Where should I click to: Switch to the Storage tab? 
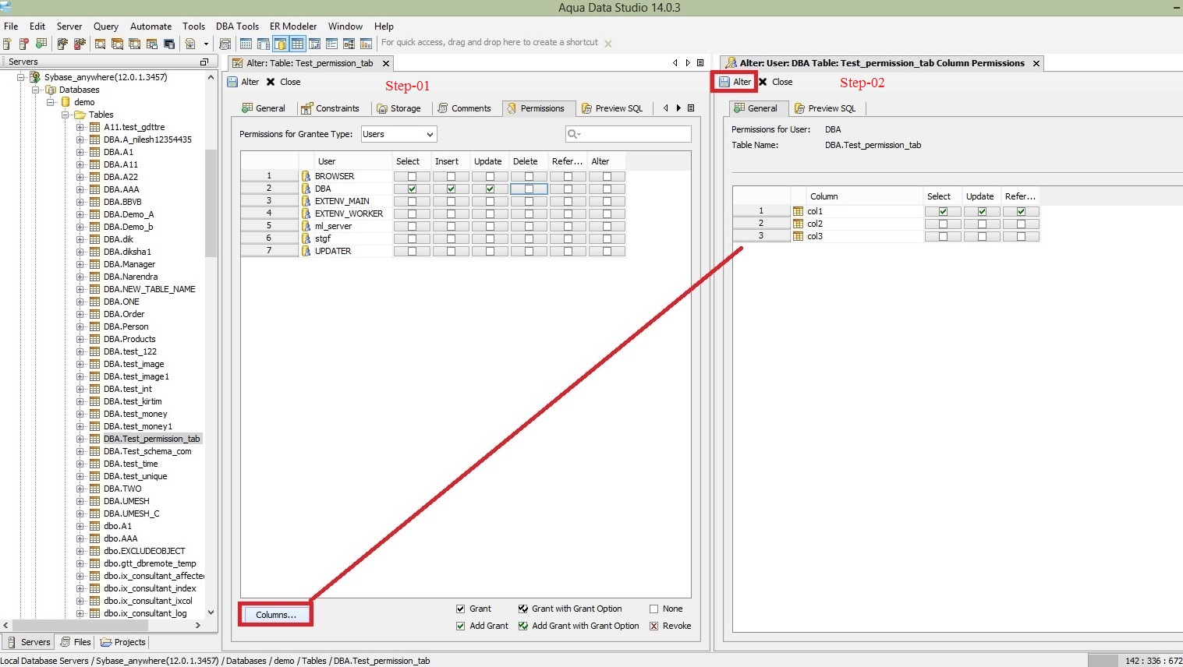tap(399, 108)
